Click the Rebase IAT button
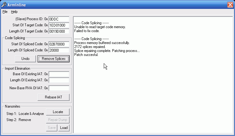Screen dimensions: 235x136 pyautogui.click(x=53, y=97)
